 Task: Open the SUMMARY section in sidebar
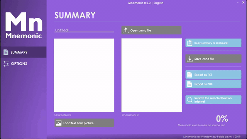click(x=23, y=52)
